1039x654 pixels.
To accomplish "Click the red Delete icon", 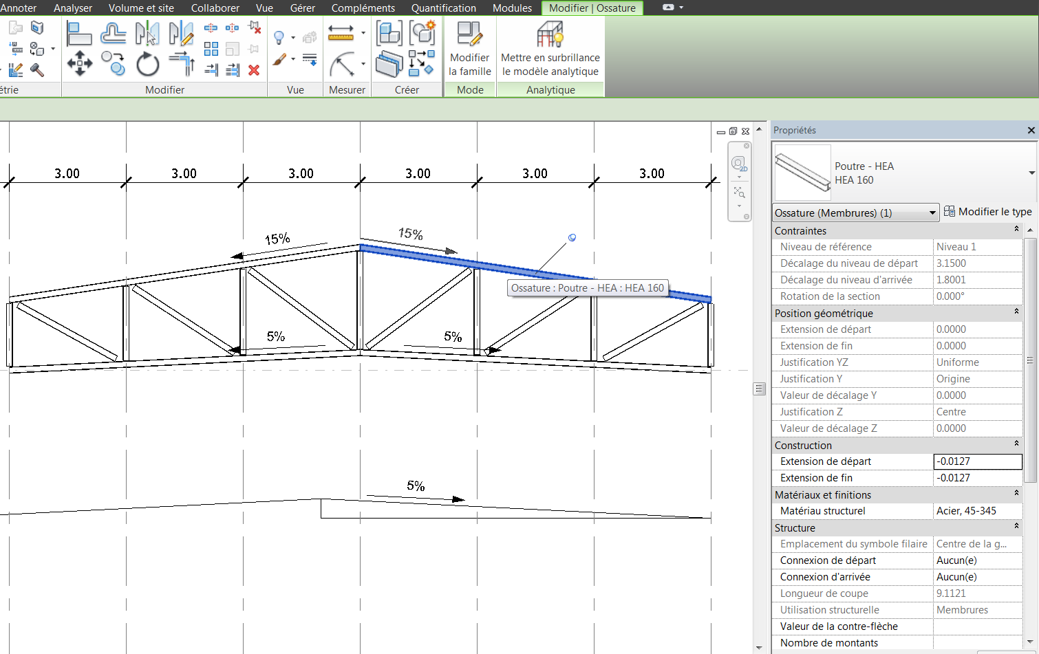I will tap(254, 69).
